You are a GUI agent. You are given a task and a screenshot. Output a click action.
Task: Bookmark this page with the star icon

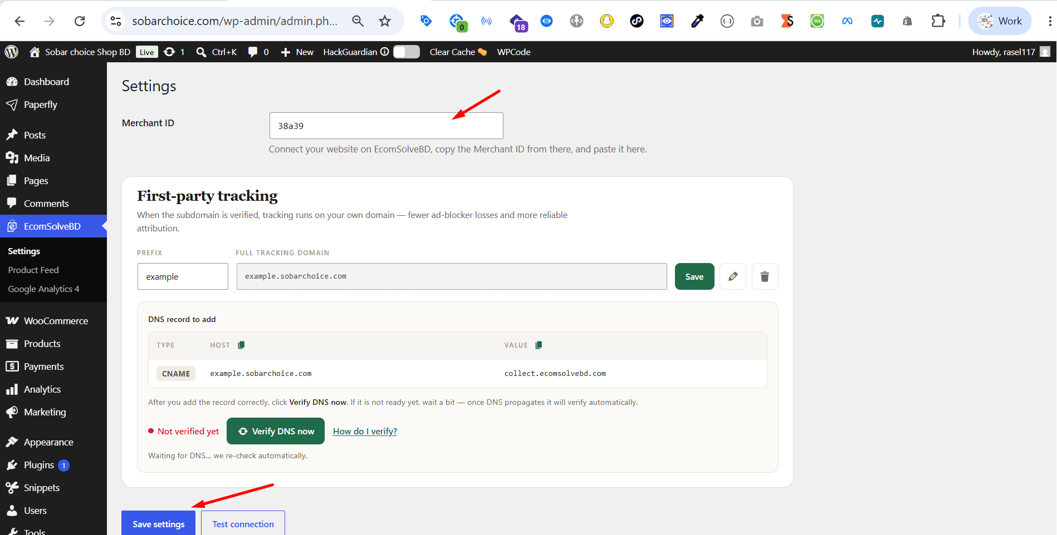[385, 21]
